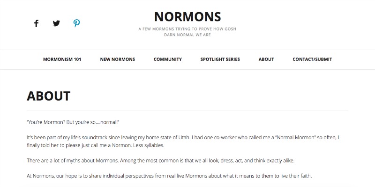
Task: Select About in the navigation bar
Action: 266,60
